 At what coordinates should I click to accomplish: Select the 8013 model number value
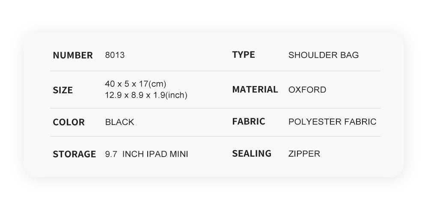pos(115,55)
